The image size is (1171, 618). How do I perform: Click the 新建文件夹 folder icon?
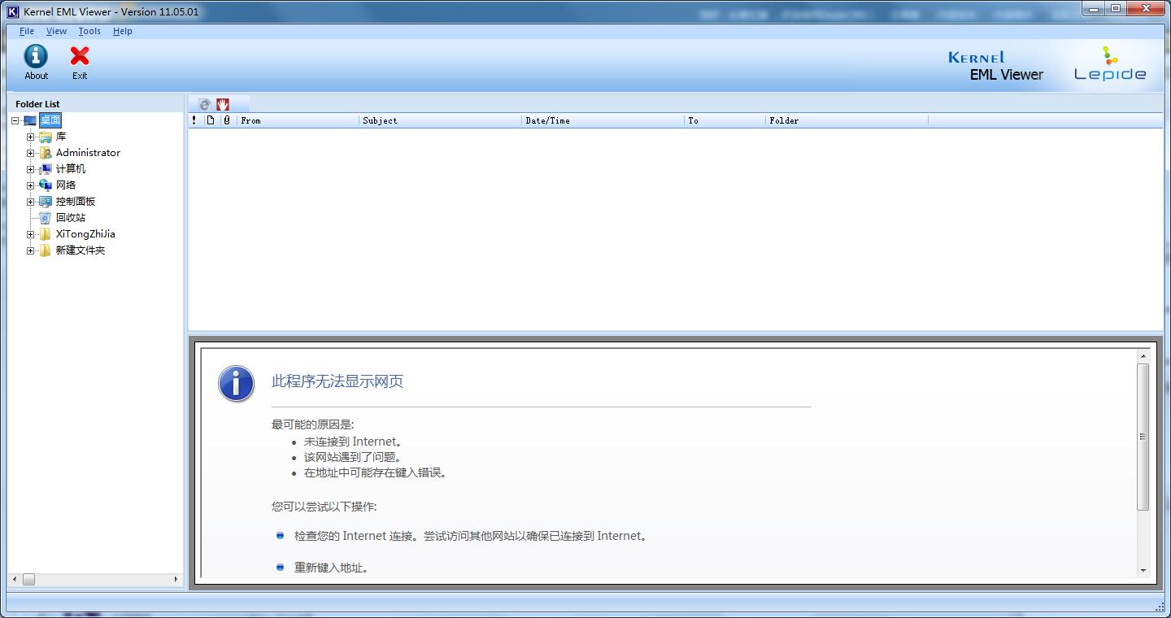tap(46, 250)
